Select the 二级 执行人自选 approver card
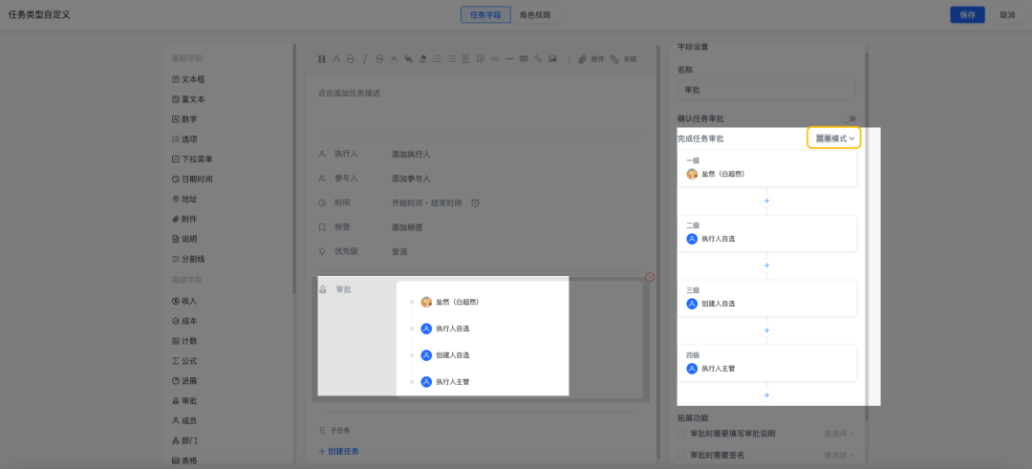 [766, 233]
